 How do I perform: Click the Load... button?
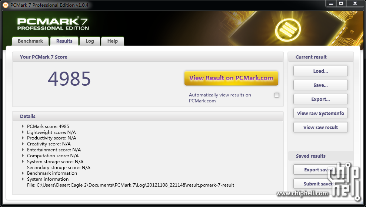tap(320, 71)
